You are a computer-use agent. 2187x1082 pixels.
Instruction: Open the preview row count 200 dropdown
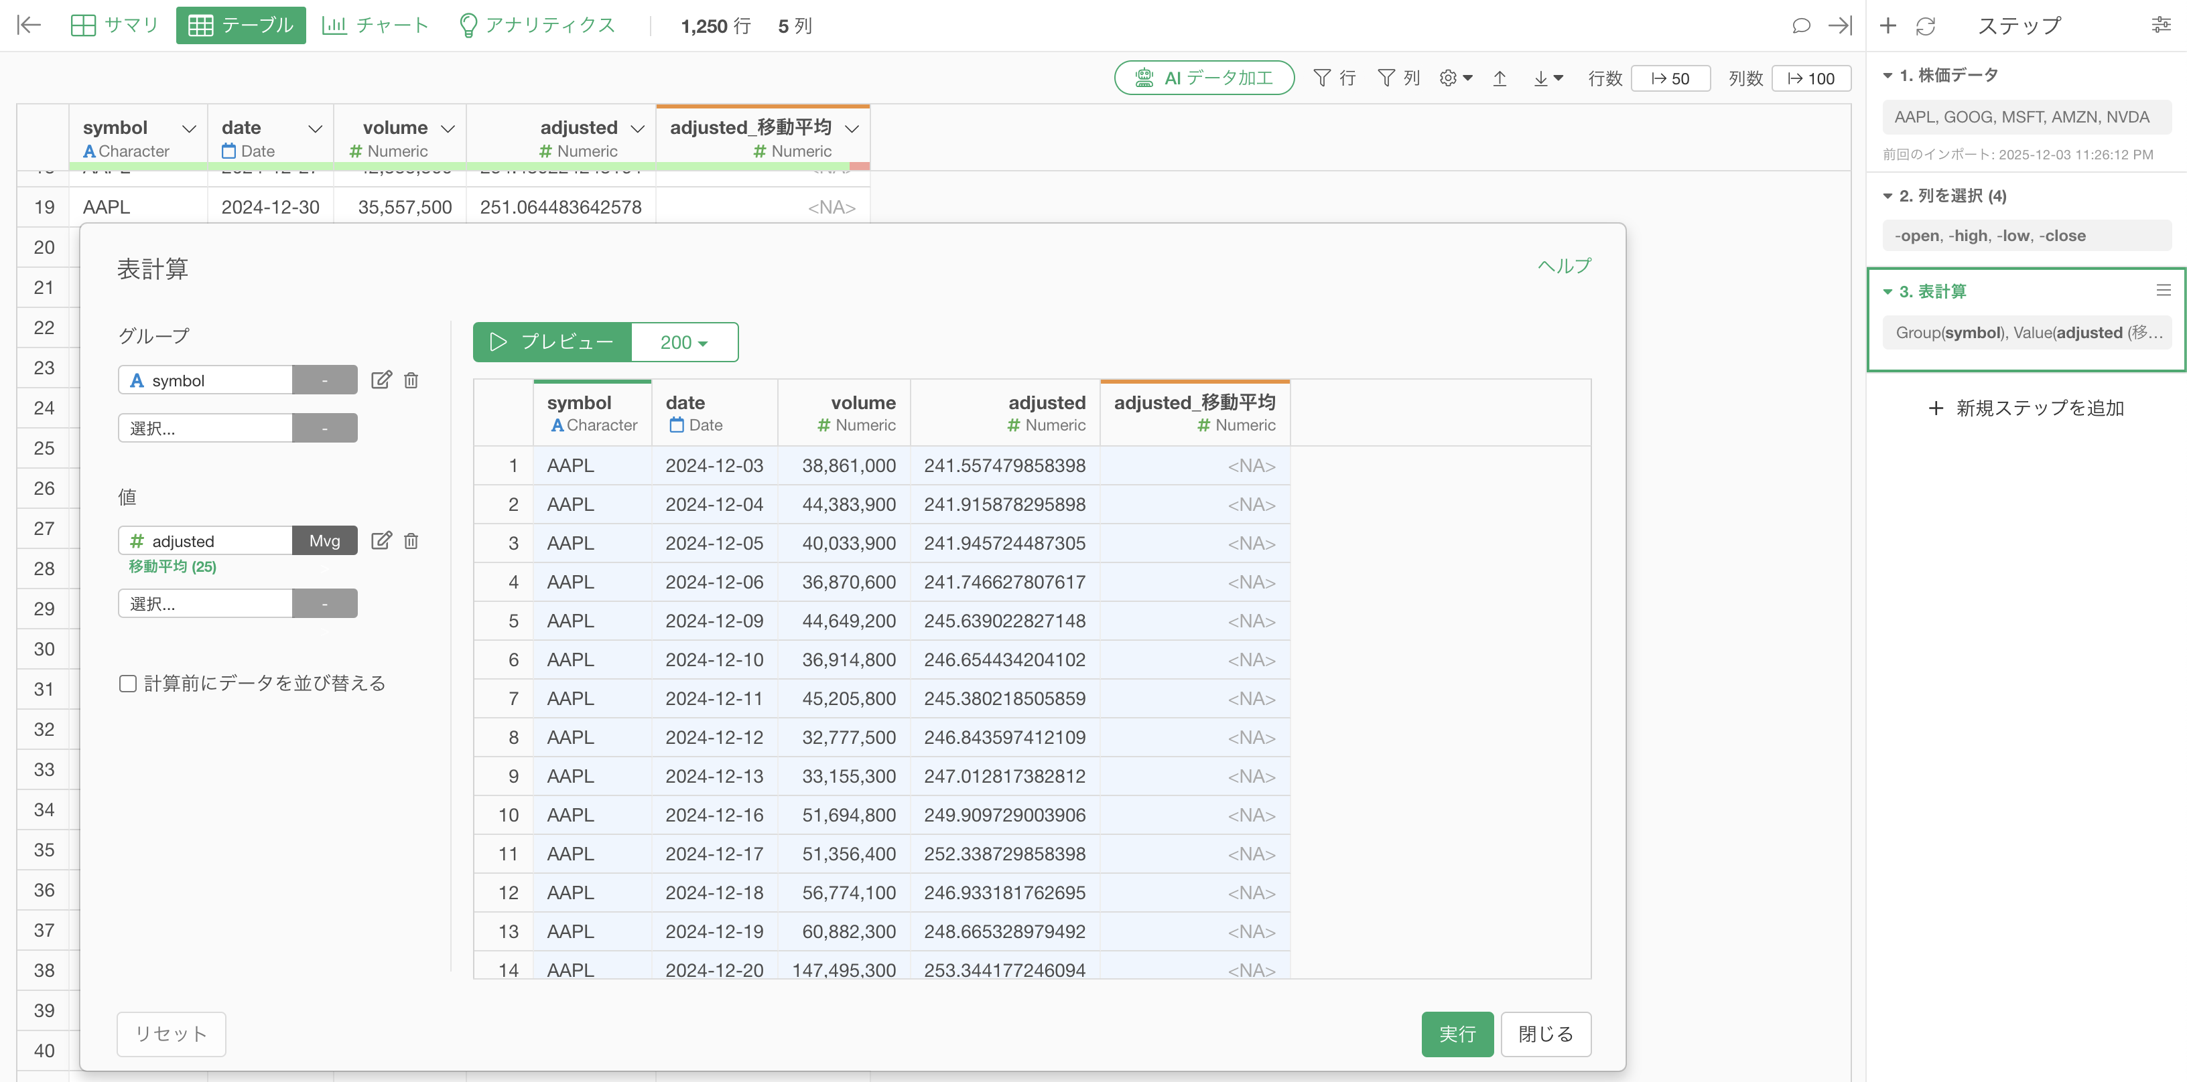(x=684, y=342)
